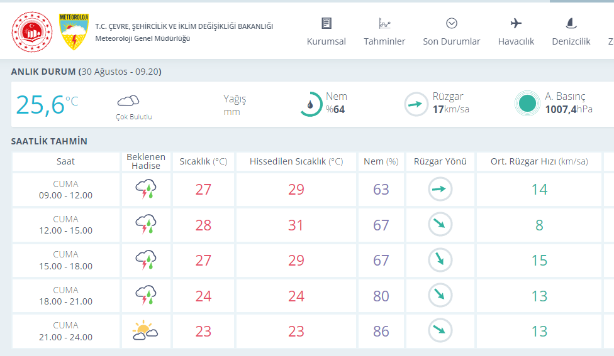Click the thunderstorm icon for 15.00 - 18.00
Image resolution: width=614 pixels, height=356 pixels.
146,260
